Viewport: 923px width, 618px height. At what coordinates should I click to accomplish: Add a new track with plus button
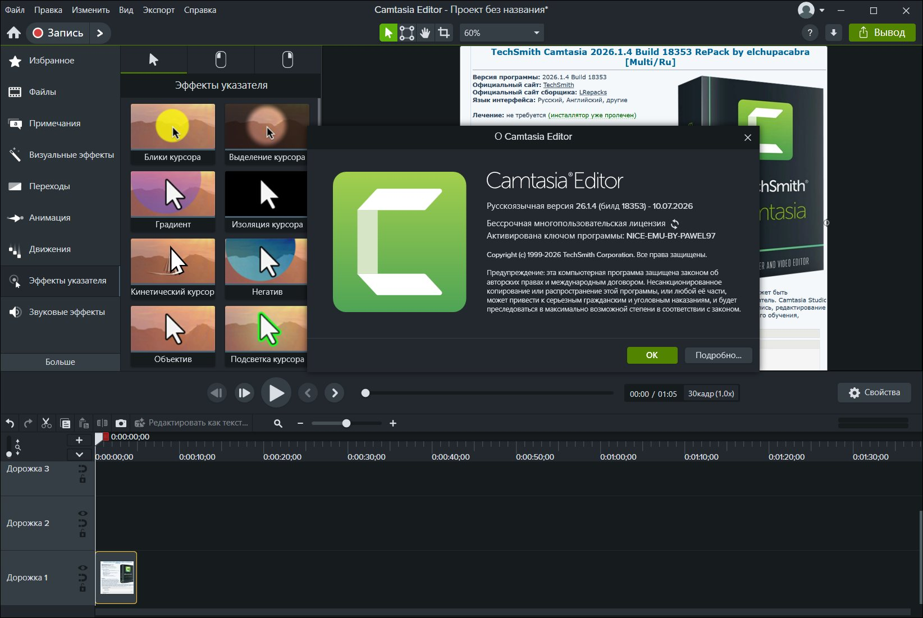pyautogui.click(x=79, y=441)
